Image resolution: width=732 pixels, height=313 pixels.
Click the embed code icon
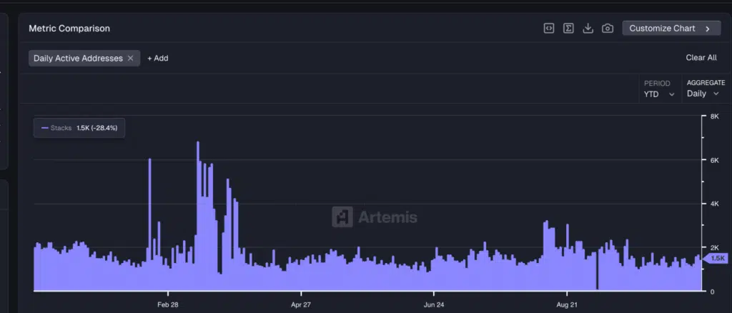pos(548,29)
